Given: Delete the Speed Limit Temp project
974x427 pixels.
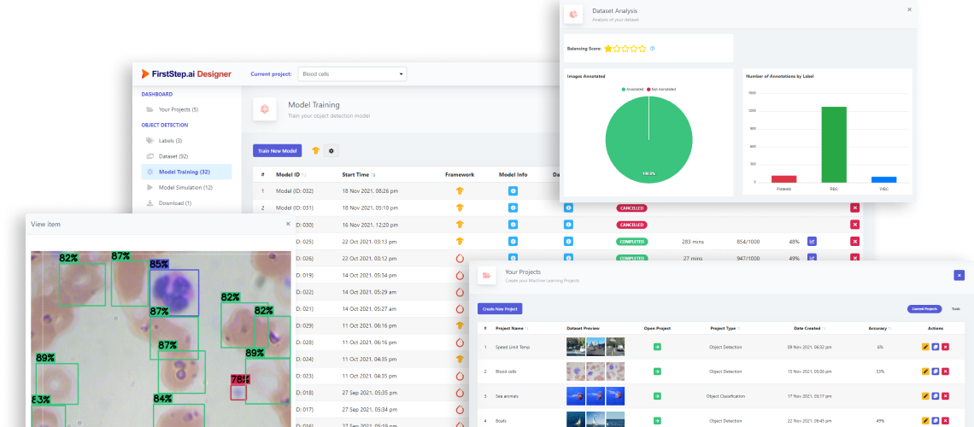Looking at the screenshot, I should pos(946,347).
